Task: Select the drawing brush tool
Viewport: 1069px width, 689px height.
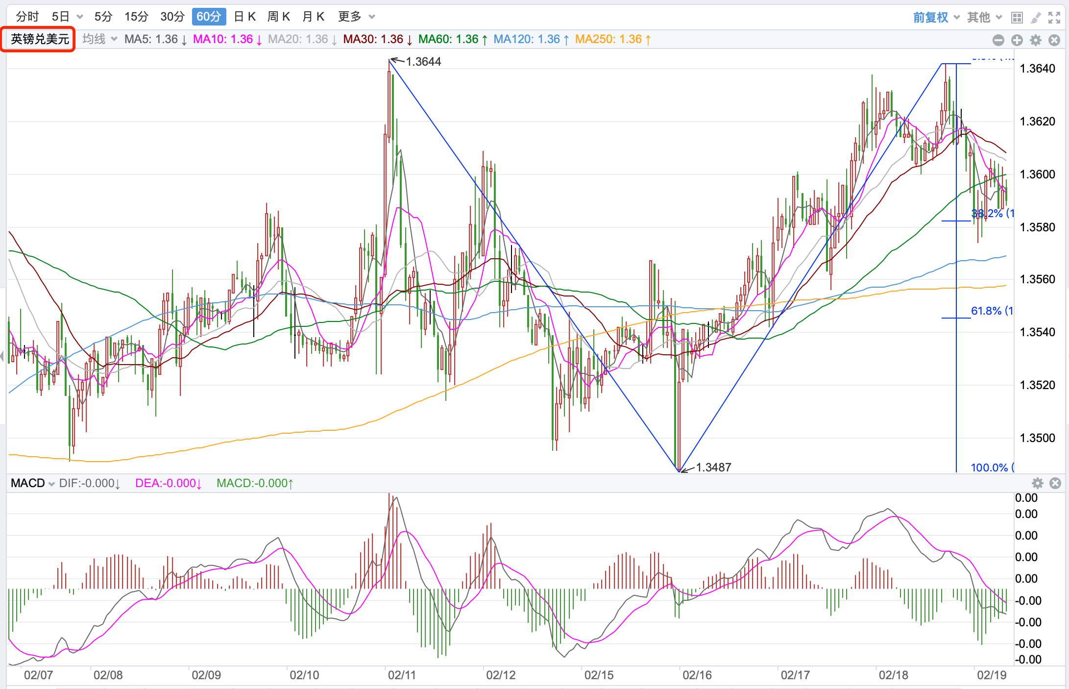Action: click(1036, 18)
